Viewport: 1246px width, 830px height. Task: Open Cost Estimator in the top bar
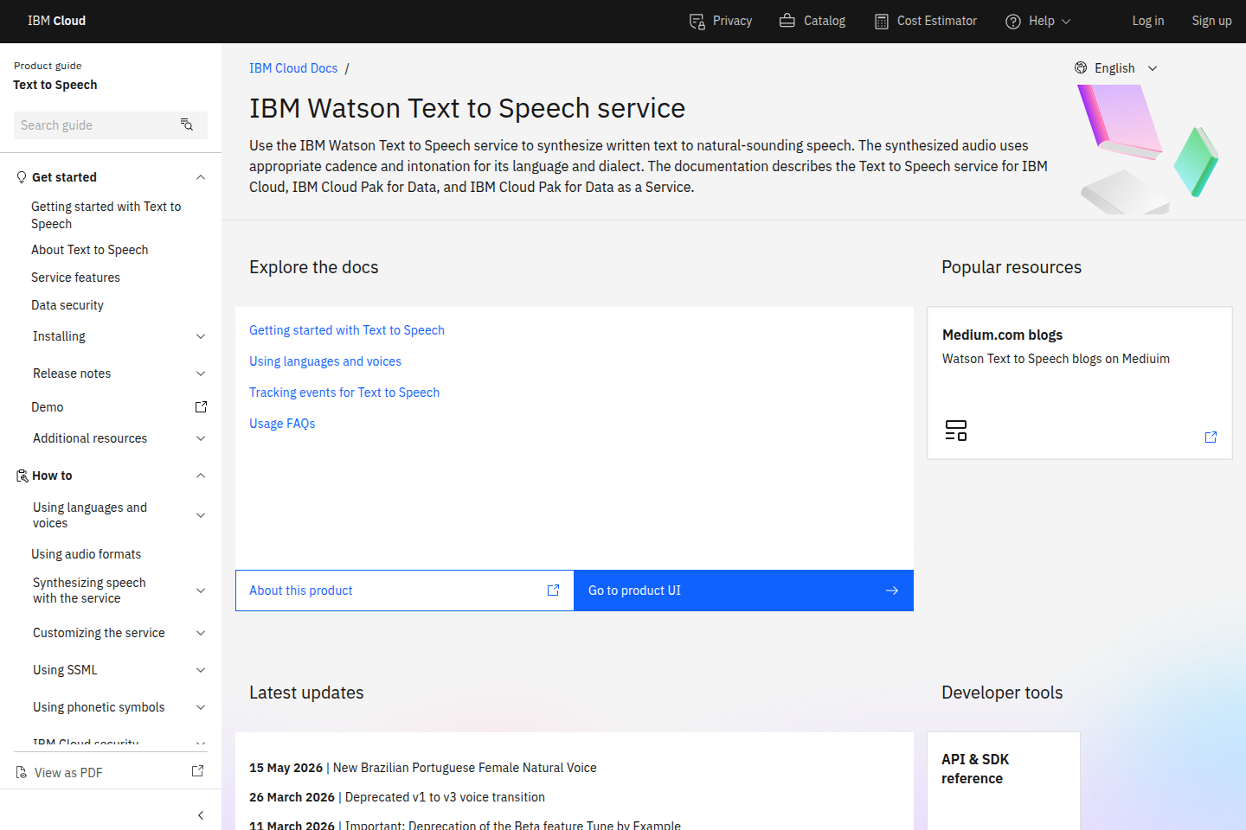pos(926,21)
